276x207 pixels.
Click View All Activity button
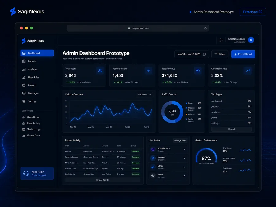point(102,180)
